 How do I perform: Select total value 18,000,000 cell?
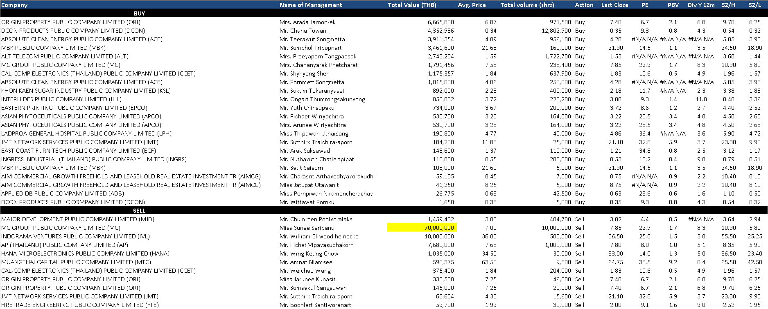(439, 236)
